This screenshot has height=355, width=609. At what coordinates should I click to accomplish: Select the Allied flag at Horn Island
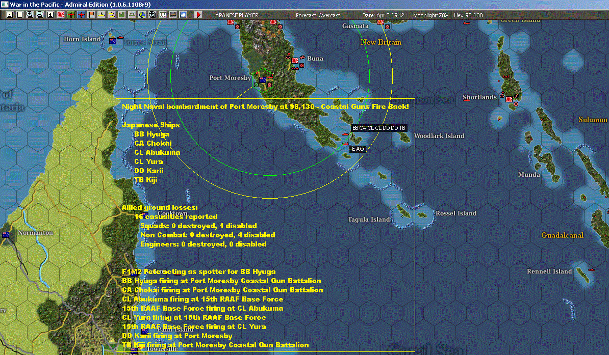(x=113, y=41)
